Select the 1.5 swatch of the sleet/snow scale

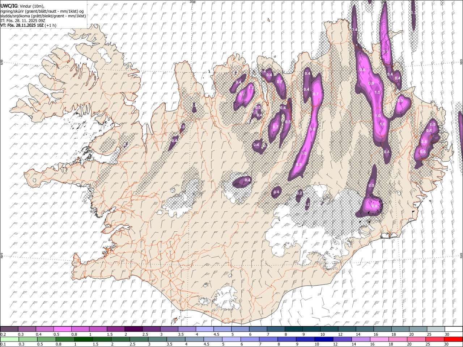115,329
